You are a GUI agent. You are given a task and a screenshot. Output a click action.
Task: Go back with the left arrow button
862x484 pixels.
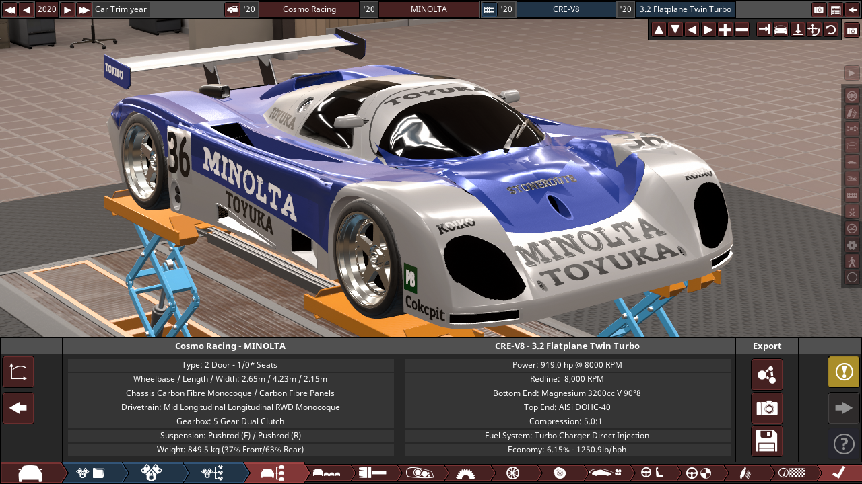(18, 408)
